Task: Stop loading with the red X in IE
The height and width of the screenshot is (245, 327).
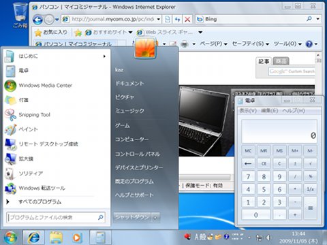Action: coord(187,19)
